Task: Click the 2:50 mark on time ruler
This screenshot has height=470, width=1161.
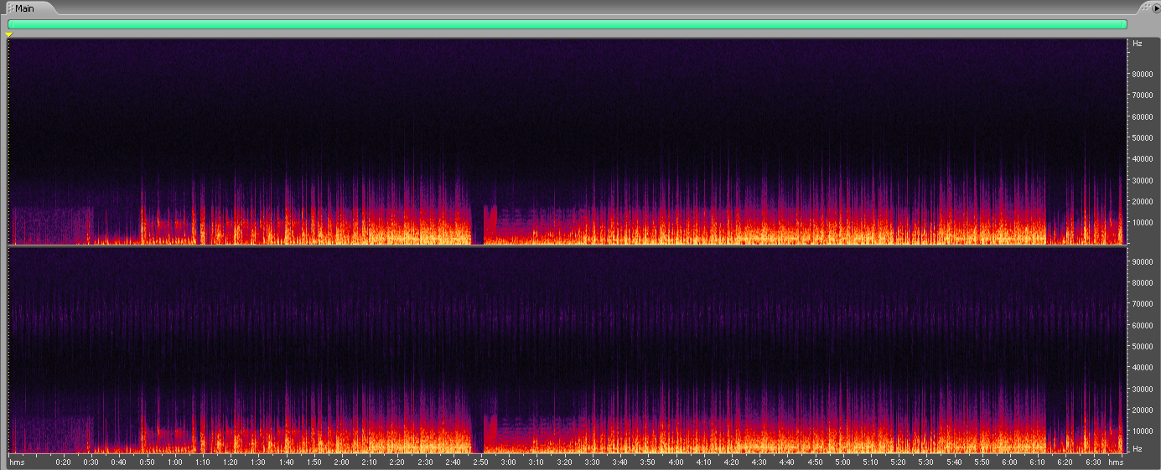Action: (x=480, y=462)
